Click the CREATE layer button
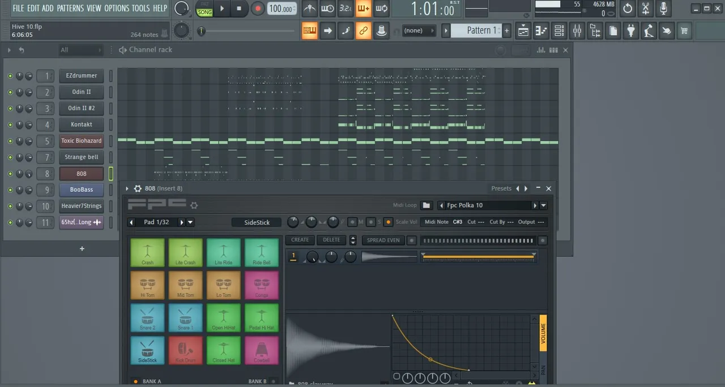This screenshot has width=725, height=387. (x=300, y=240)
